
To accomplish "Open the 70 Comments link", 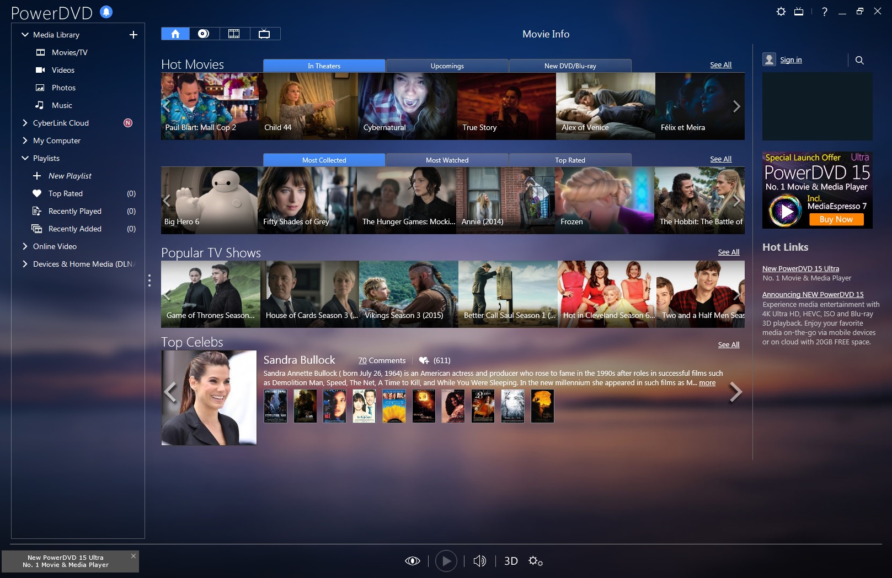I will [382, 360].
